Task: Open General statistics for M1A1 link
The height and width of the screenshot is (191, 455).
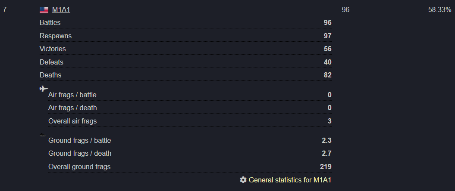Action: tap(290, 180)
